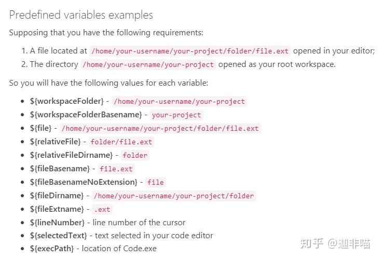Screen dimensions: 380x259
Task: Click the ${fileBasename} variable name
Action: pos(60,169)
